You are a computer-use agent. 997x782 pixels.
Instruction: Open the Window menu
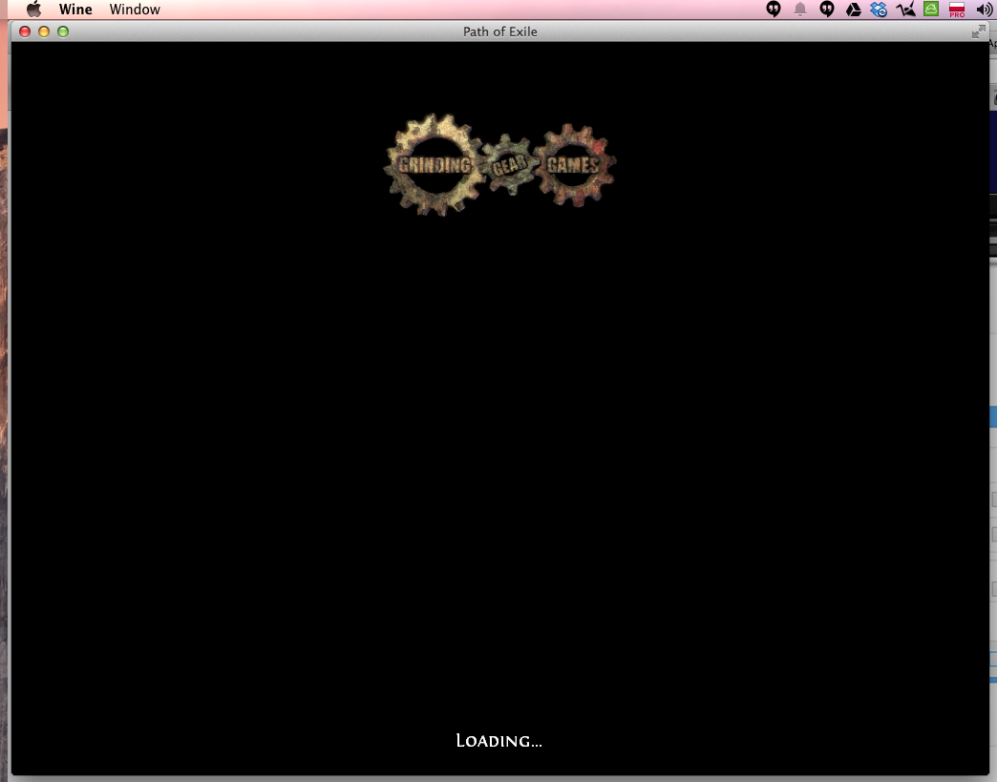(x=135, y=9)
